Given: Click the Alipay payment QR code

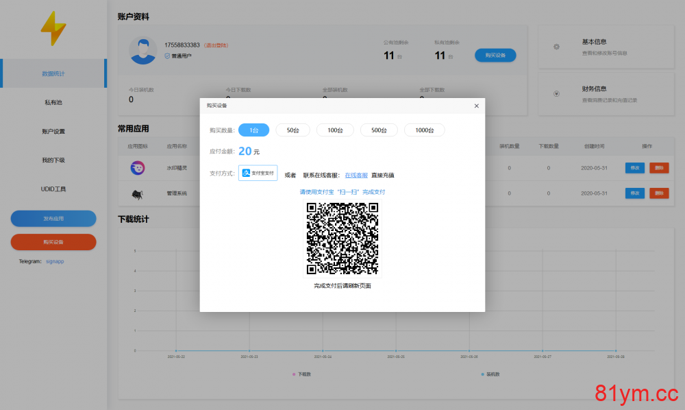Looking at the screenshot, I should click(343, 238).
